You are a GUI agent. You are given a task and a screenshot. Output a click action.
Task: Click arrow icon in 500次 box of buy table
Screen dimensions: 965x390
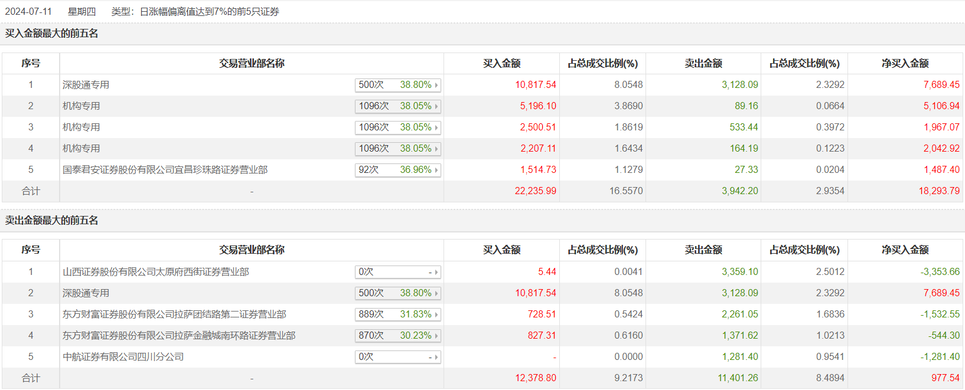436,86
